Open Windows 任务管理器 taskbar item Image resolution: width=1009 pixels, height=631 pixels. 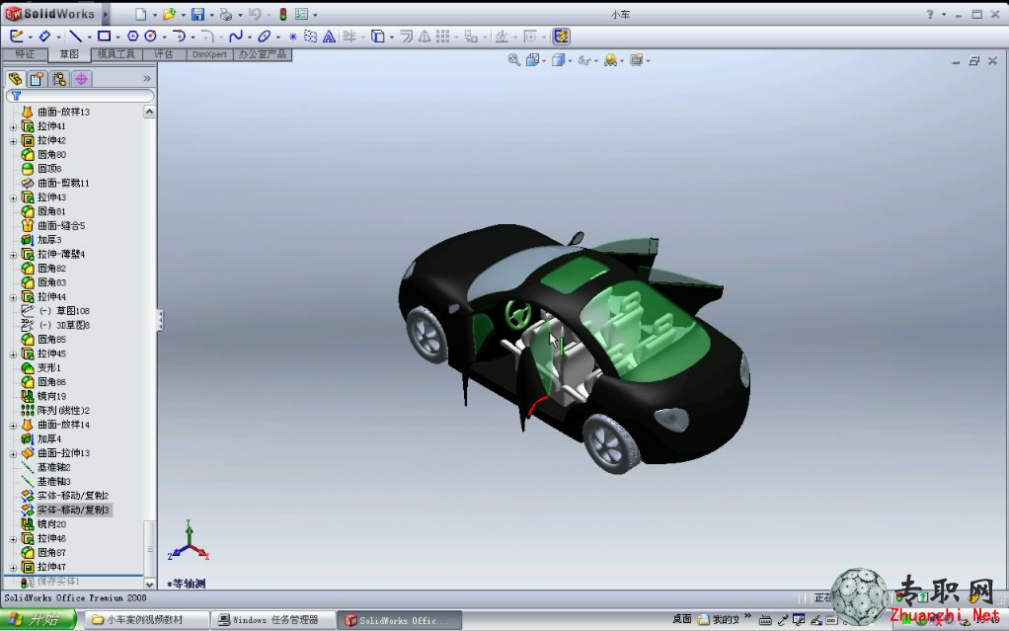click(273, 619)
